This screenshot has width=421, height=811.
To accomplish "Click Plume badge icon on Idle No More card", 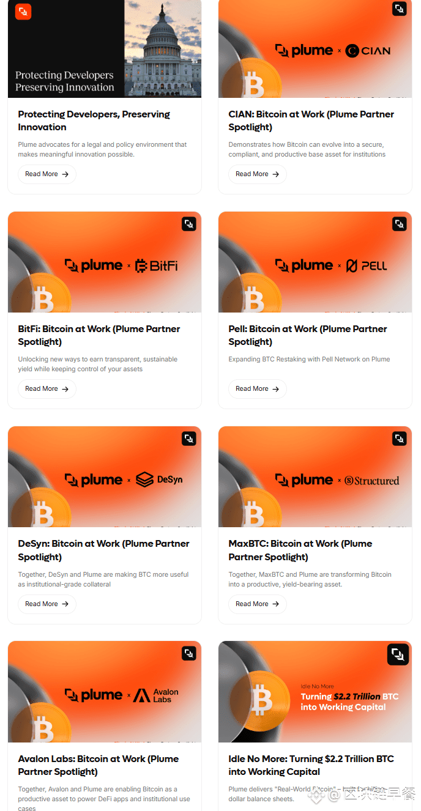I will [x=398, y=655].
